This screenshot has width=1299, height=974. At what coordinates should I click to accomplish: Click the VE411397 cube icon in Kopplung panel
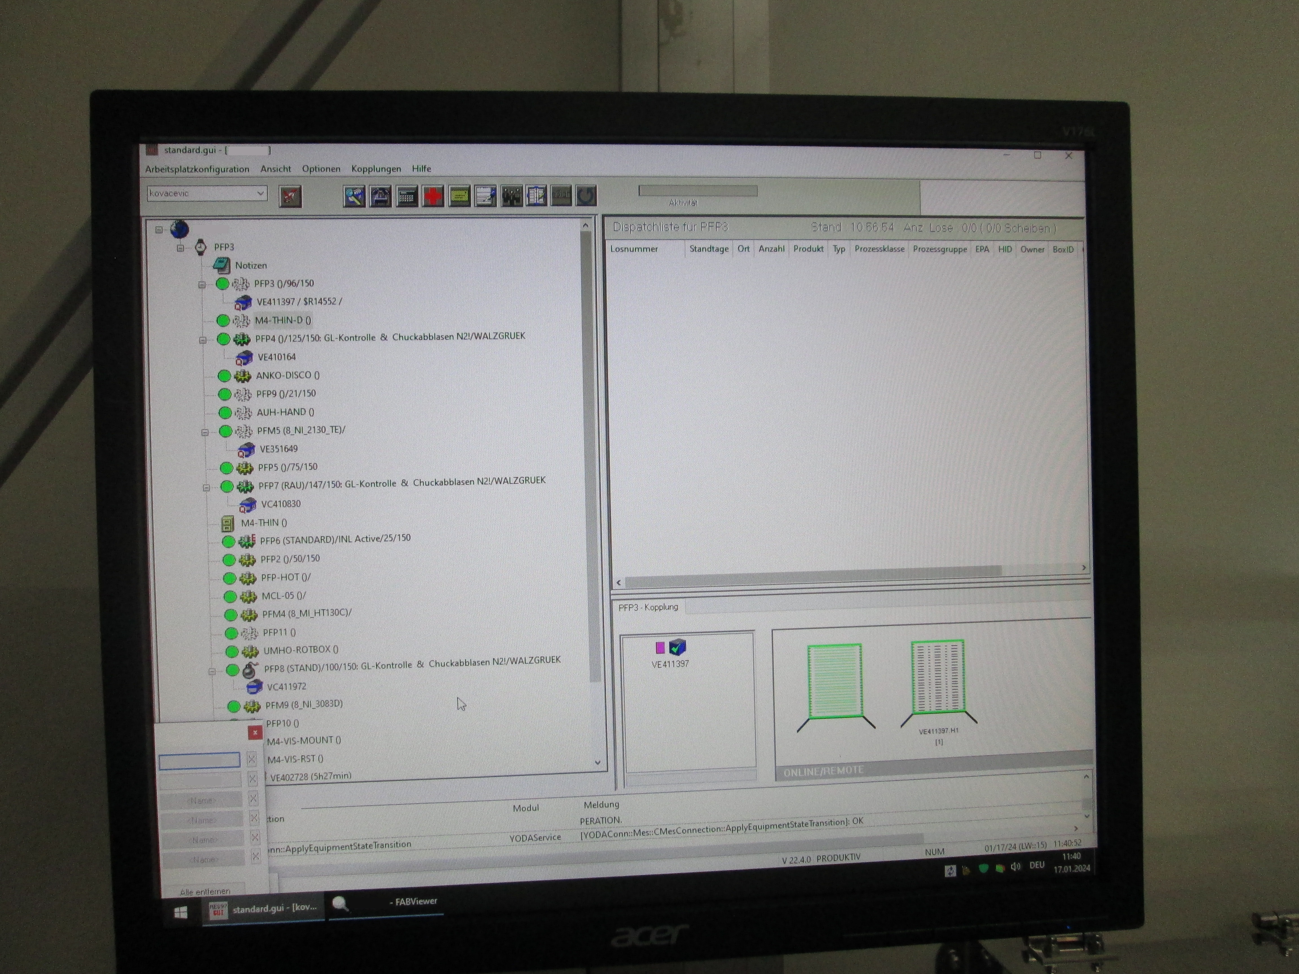677,647
